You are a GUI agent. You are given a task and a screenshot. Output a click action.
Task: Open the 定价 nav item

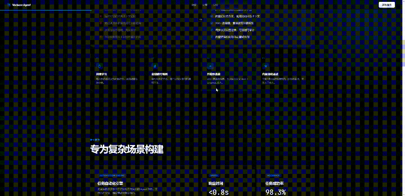click(x=215, y=5)
